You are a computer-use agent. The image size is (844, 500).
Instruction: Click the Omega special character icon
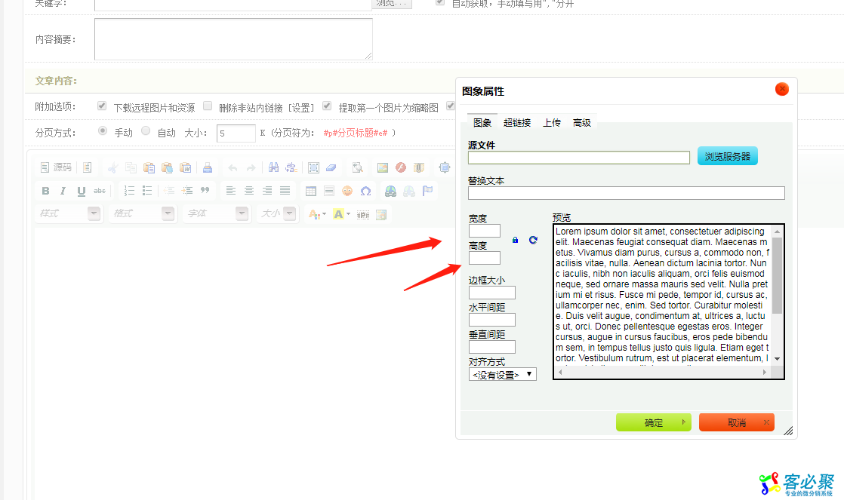(x=365, y=191)
